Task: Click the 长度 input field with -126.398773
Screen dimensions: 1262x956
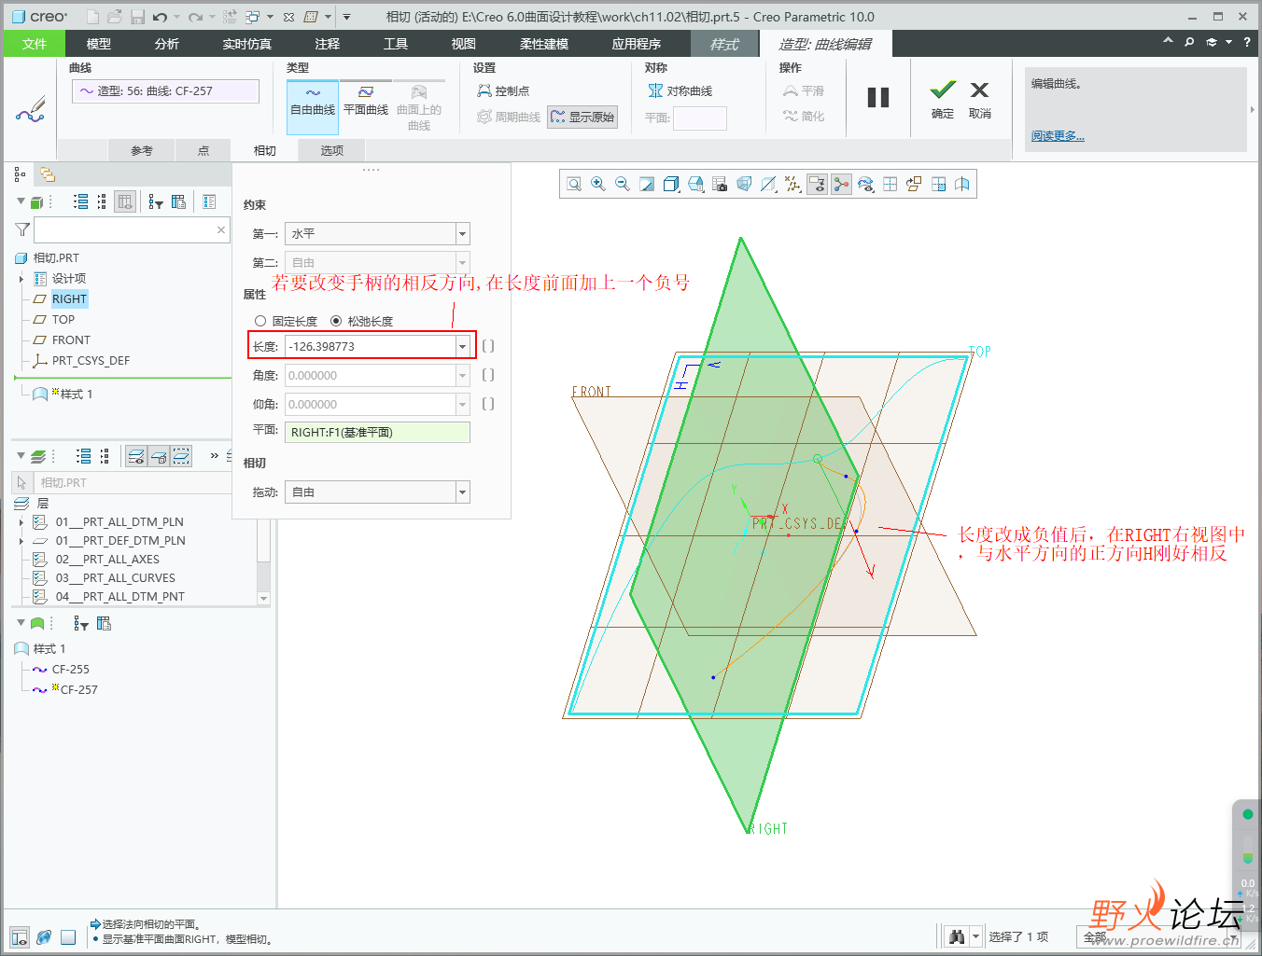Action: click(x=370, y=346)
